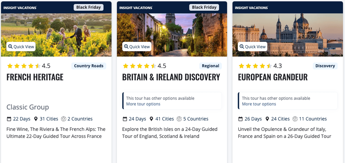The width and height of the screenshot is (345, 163).
Task: Click the globe icon beside 11 Countries
Action: coord(295,119)
